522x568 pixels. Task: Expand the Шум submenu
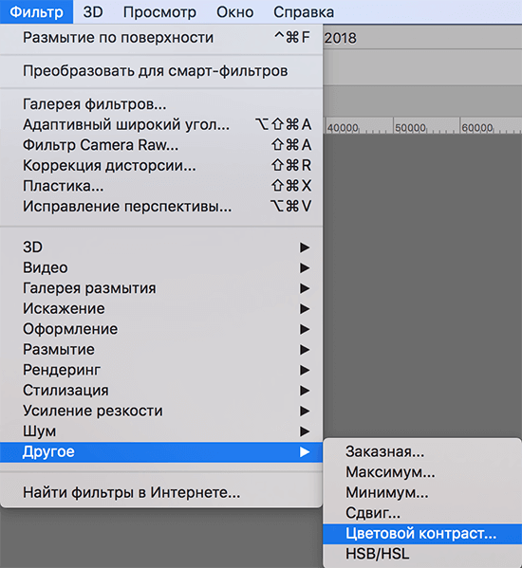pyautogui.click(x=161, y=431)
